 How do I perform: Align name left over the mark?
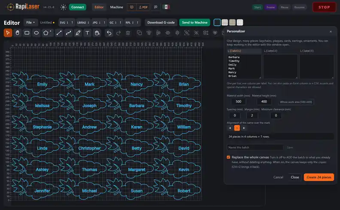click(x=230, y=128)
